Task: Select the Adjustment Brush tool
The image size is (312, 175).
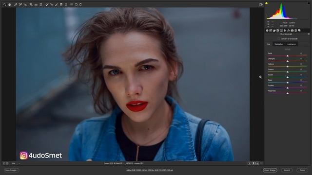Action: [x=57, y=4]
